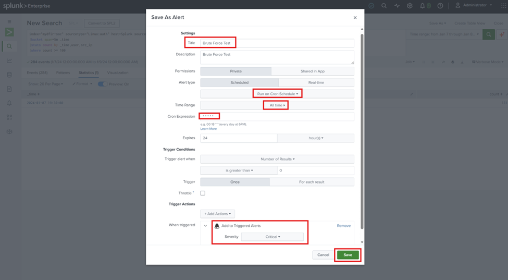Click Convert to SPL2 button
The width and height of the screenshot is (508, 280).
point(102,23)
